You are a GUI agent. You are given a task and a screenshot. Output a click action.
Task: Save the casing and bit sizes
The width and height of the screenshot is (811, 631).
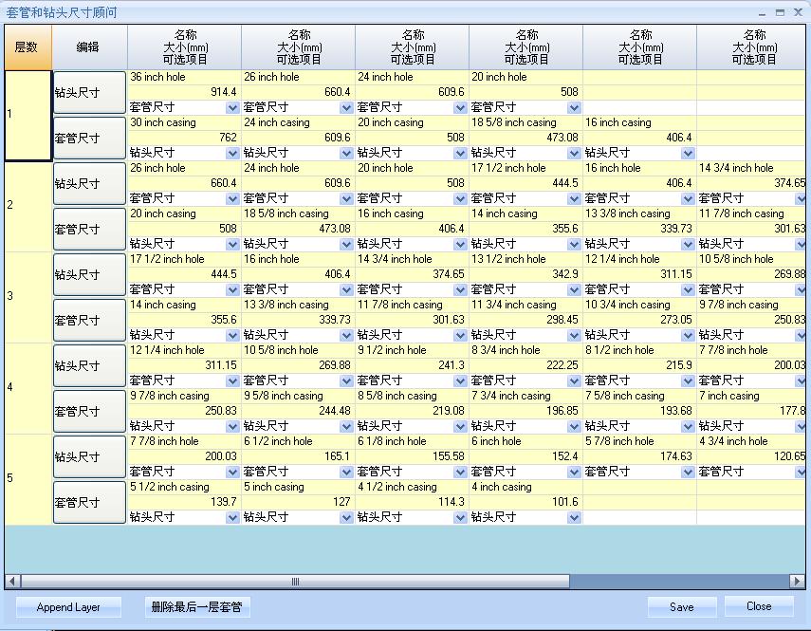click(682, 606)
